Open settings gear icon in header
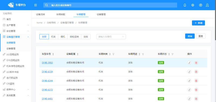The height and width of the screenshot is (102, 216). tap(193, 5)
